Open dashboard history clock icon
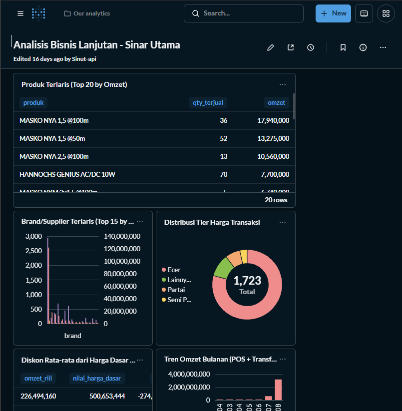This screenshot has width=402, height=411. [311, 47]
